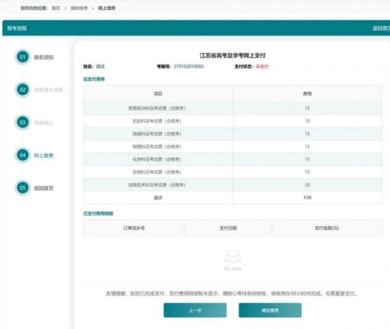The image size is (390, 329).
Task: Click 上一步 button
Action: (195, 310)
